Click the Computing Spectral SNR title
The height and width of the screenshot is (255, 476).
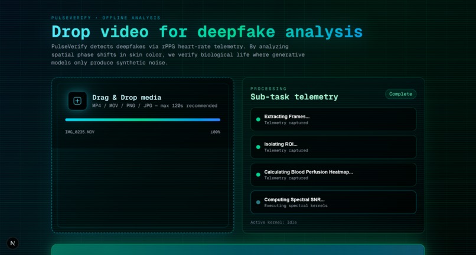click(294, 199)
